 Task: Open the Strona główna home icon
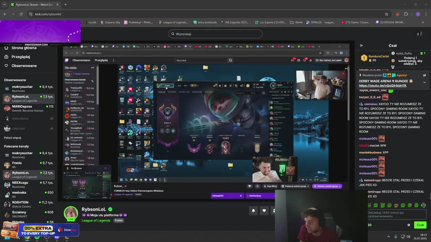pyautogui.click(x=6, y=48)
